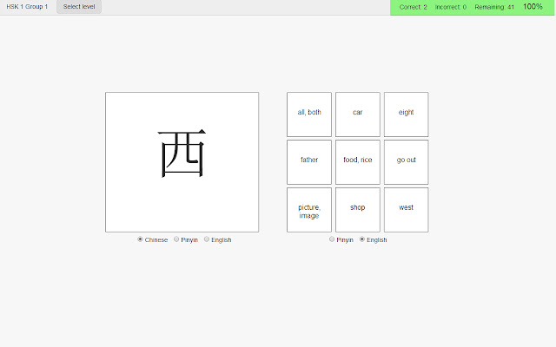Pick the 'car' answer tile
The height and width of the screenshot is (347, 556).
[358, 115]
